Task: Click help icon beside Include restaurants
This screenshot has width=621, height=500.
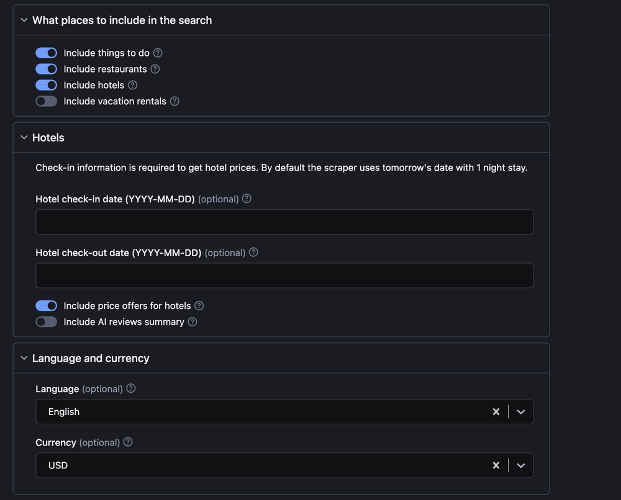Action: point(155,69)
